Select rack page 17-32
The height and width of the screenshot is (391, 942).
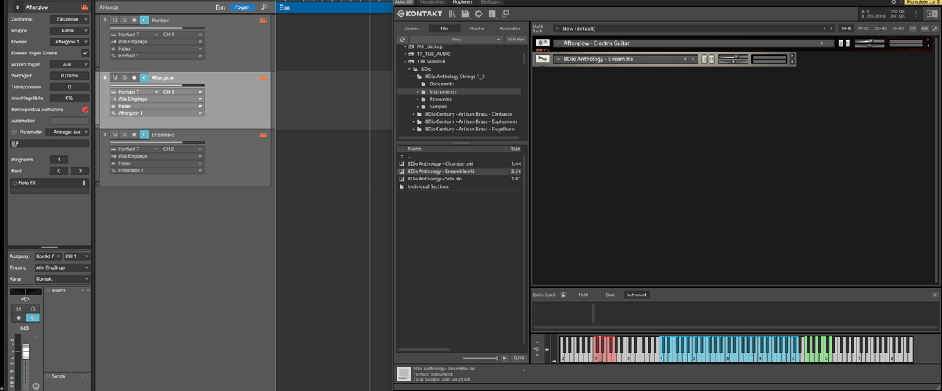[x=863, y=29]
